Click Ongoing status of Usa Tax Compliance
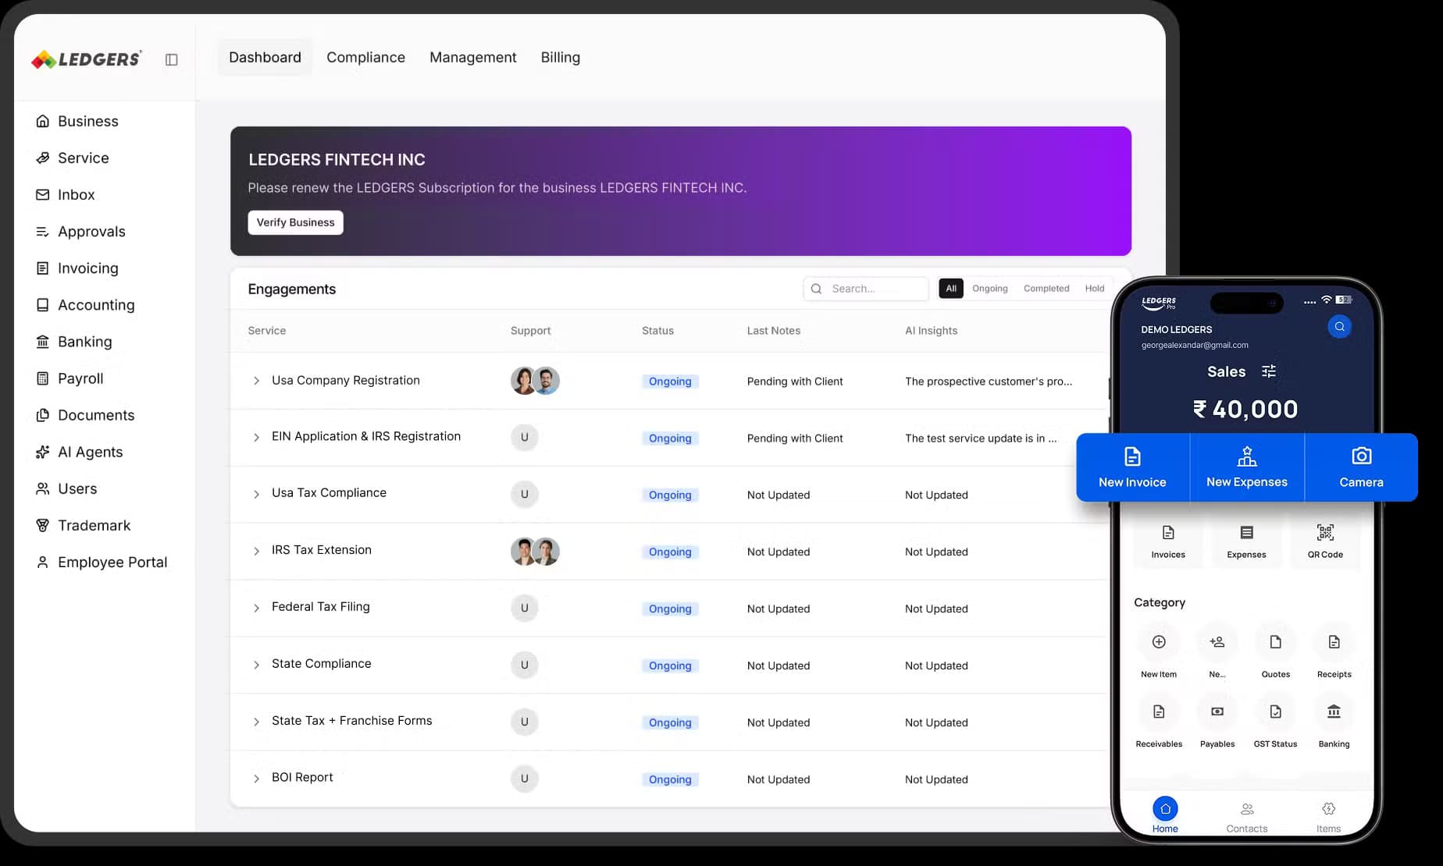This screenshot has width=1443, height=866. pos(670,495)
